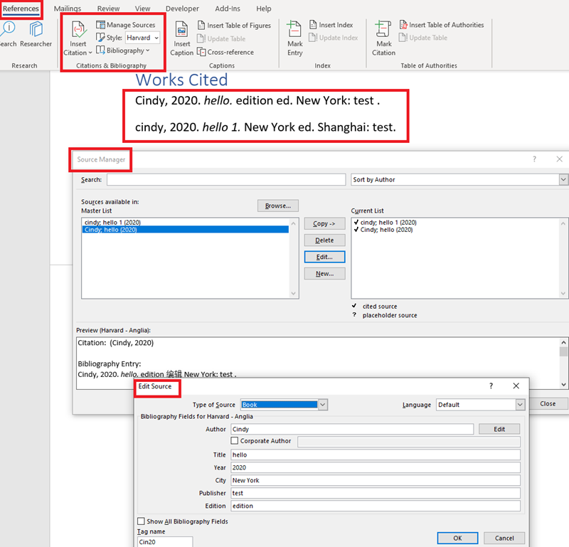Expand the Type of Source combo box
Screen dimensions: 569x547
click(323, 405)
